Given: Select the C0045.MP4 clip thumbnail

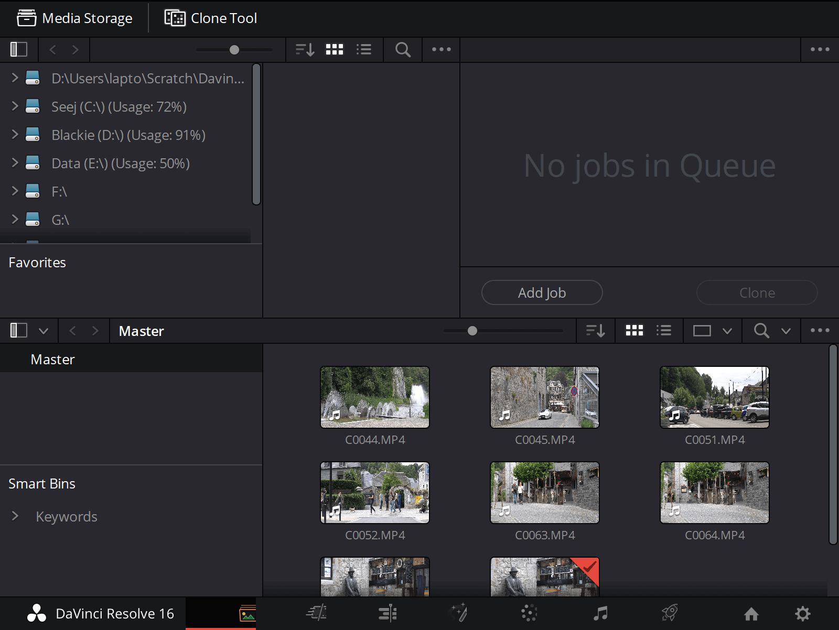Looking at the screenshot, I should (544, 397).
